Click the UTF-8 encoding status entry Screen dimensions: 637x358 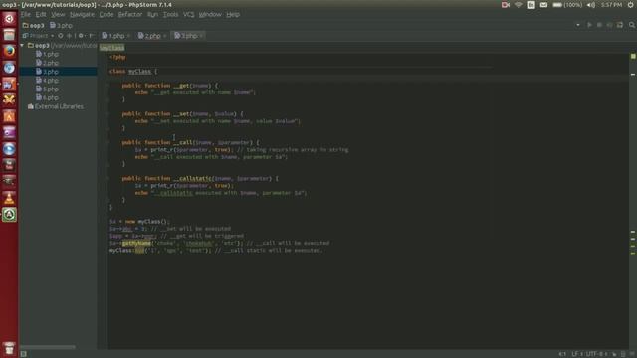pyautogui.click(x=596, y=354)
